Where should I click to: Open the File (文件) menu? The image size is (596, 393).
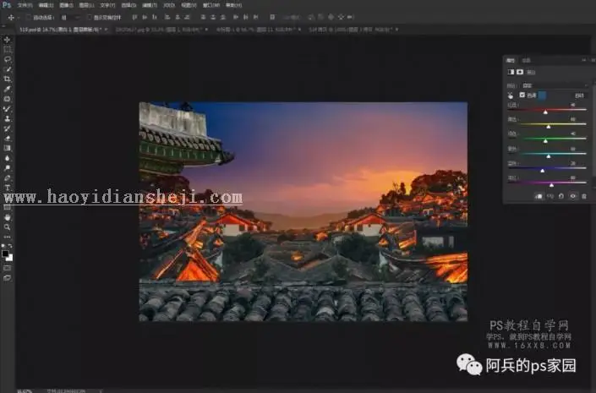click(25, 5)
